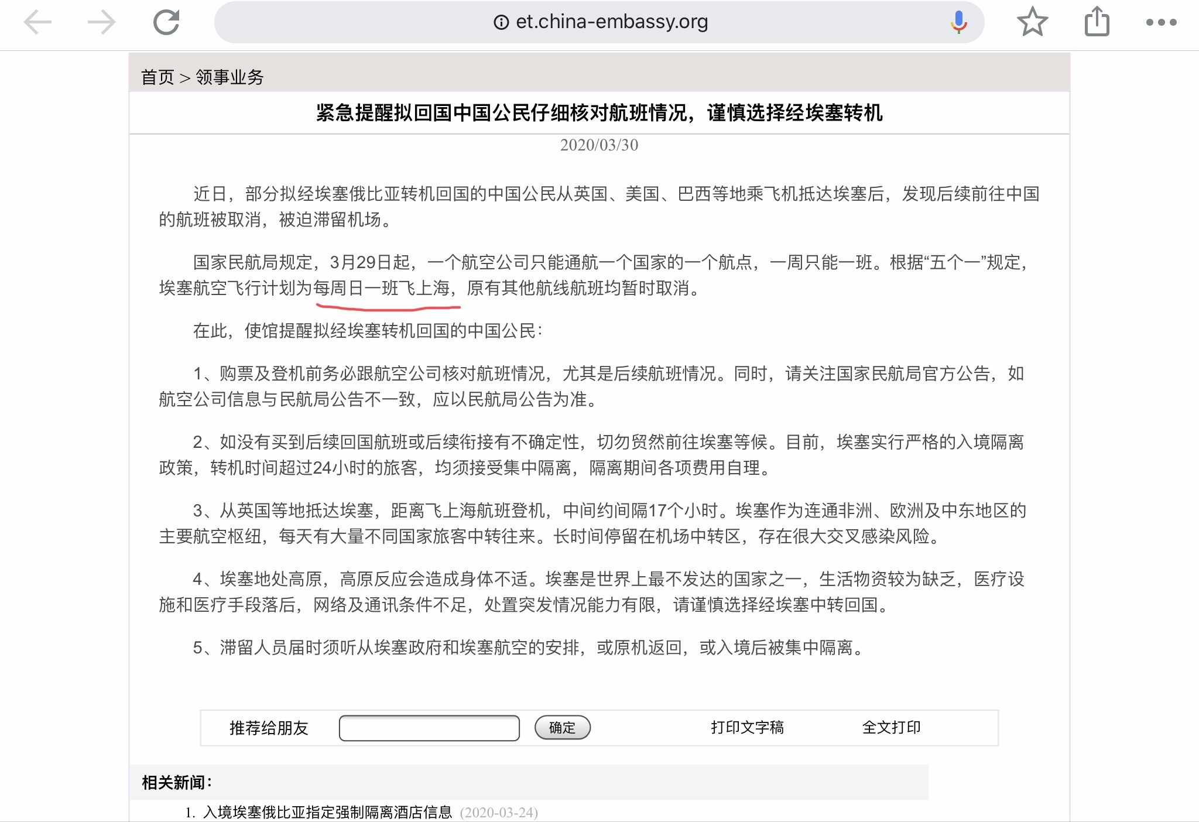
Task: Reload the page with refresh icon
Action: [166, 23]
